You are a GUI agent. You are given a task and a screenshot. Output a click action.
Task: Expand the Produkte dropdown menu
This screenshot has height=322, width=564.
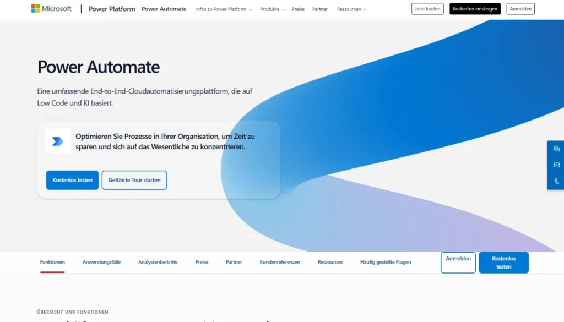[272, 9]
